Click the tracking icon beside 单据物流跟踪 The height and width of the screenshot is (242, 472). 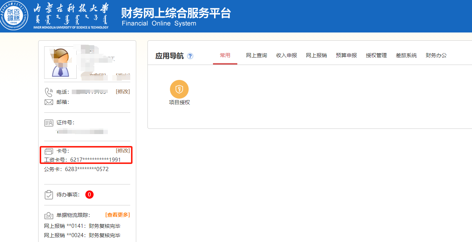coord(49,215)
